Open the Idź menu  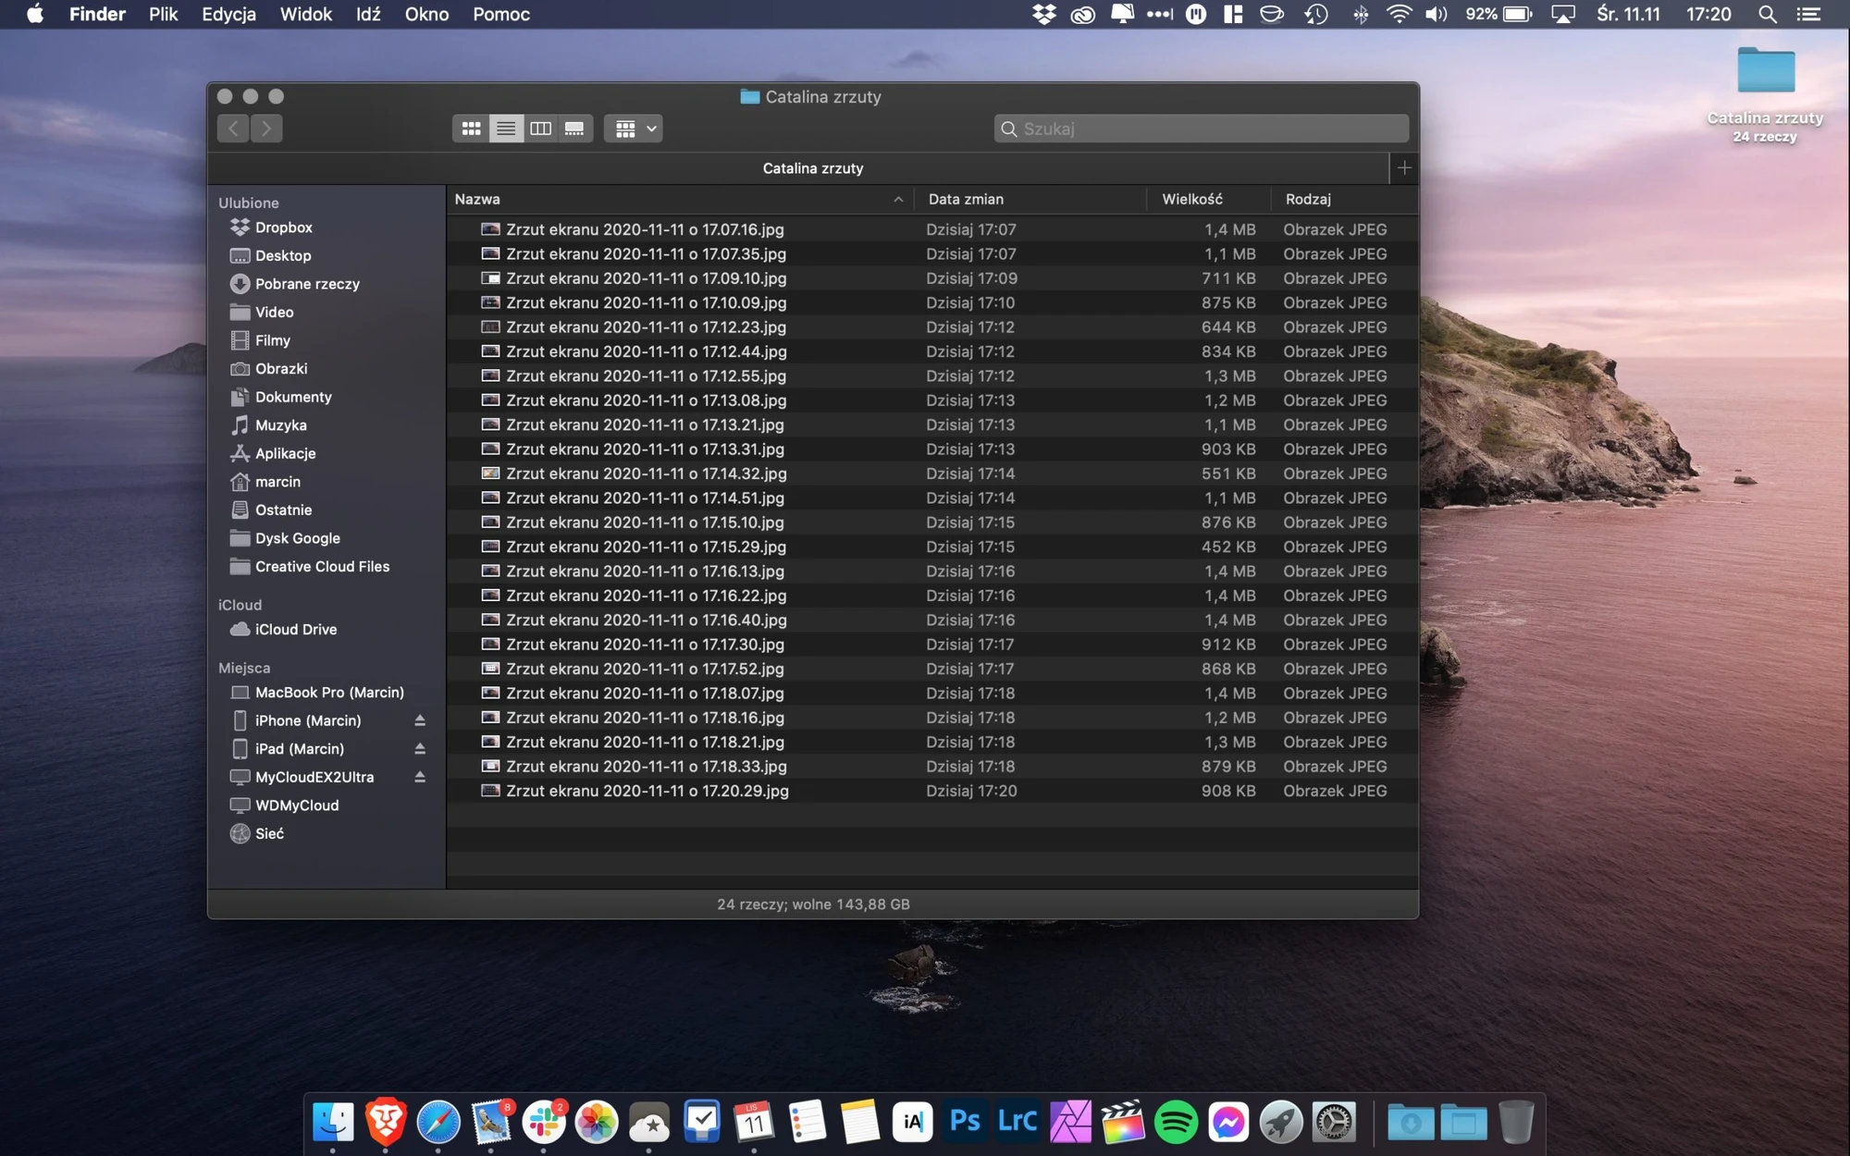368,14
